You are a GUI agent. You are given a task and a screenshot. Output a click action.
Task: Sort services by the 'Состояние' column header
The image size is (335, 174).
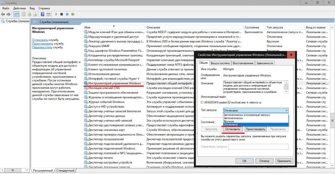[252, 27]
